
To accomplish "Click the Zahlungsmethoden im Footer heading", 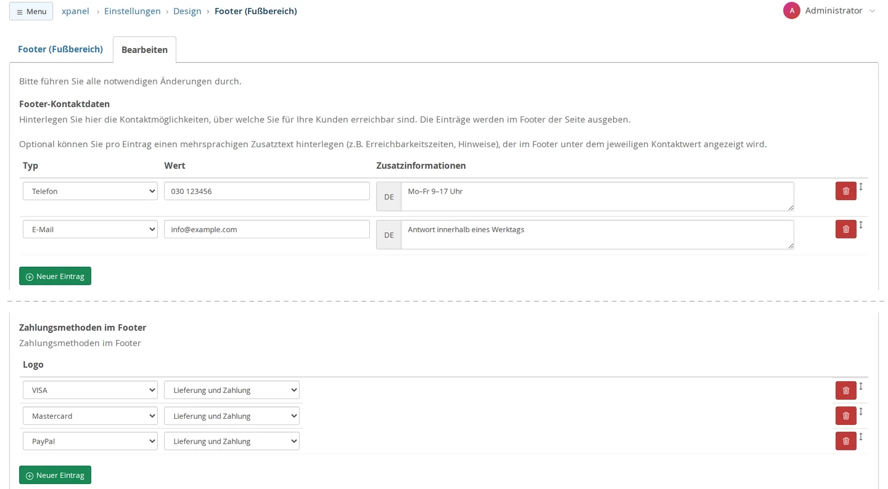I will pyautogui.click(x=83, y=327).
